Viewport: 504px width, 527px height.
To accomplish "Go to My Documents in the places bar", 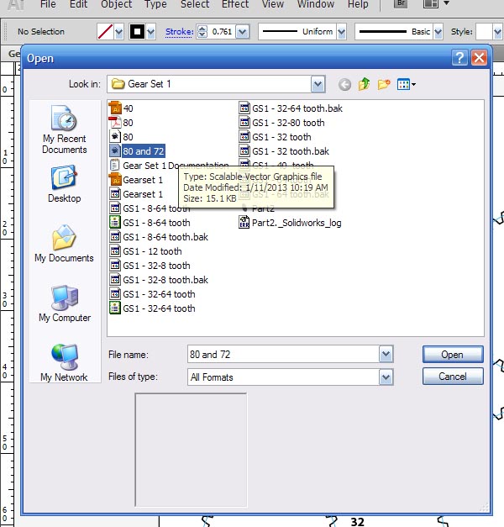I will (x=64, y=244).
